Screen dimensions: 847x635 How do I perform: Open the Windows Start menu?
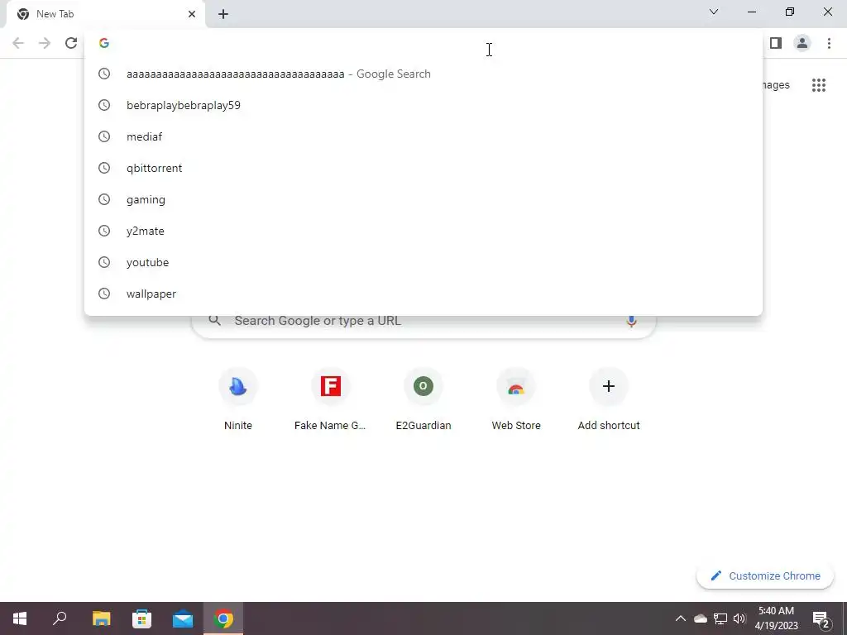[x=20, y=618]
